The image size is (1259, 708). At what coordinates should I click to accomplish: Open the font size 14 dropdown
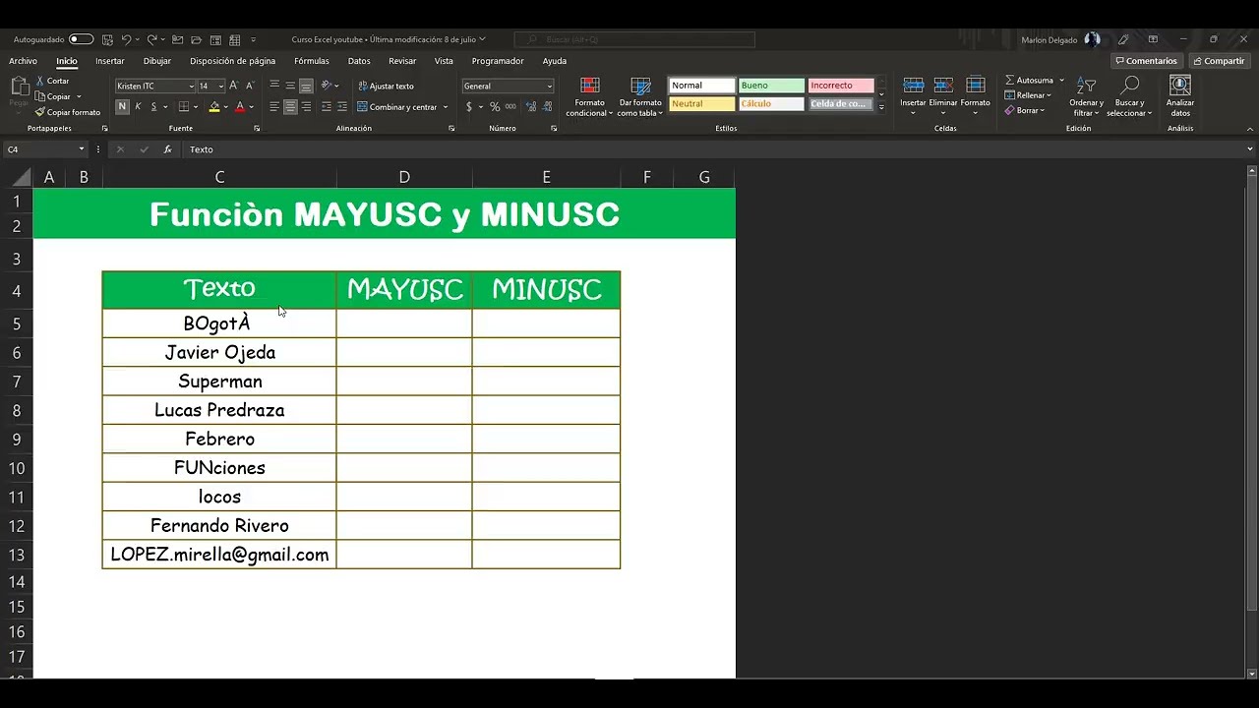pyautogui.click(x=220, y=86)
